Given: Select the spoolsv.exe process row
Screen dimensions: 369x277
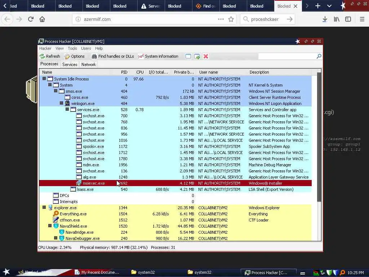Looking at the screenshot, I should [x=175, y=146].
